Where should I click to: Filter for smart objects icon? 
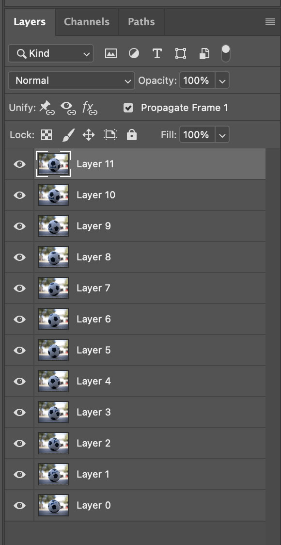pos(204,53)
